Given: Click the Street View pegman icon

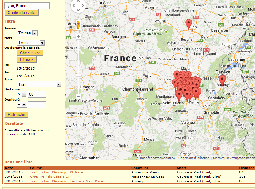Looking at the screenshot, I should pyautogui.click(x=78, y=25).
